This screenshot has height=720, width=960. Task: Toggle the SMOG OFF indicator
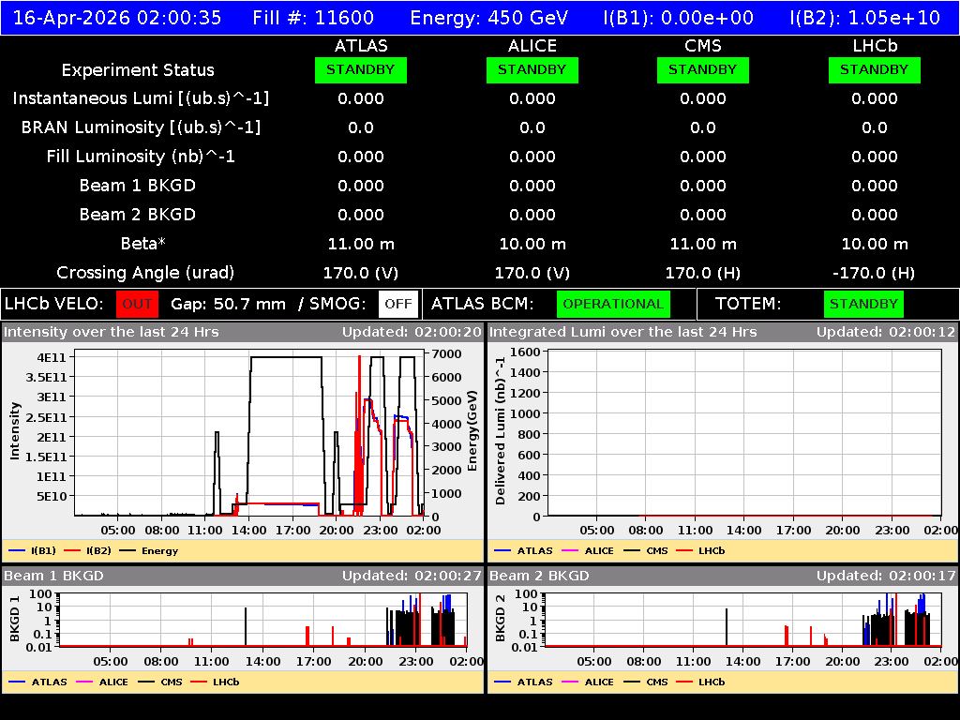[x=397, y=304]
